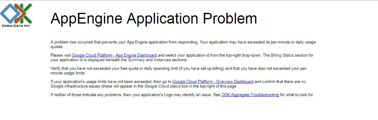The image size is (378, 120).
Task: Click the paragraph starting 'A problem has occurred'
Action: click(x=183, y=44)
